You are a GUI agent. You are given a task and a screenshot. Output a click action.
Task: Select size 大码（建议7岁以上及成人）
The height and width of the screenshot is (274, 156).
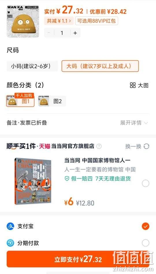tap(100, 66)
